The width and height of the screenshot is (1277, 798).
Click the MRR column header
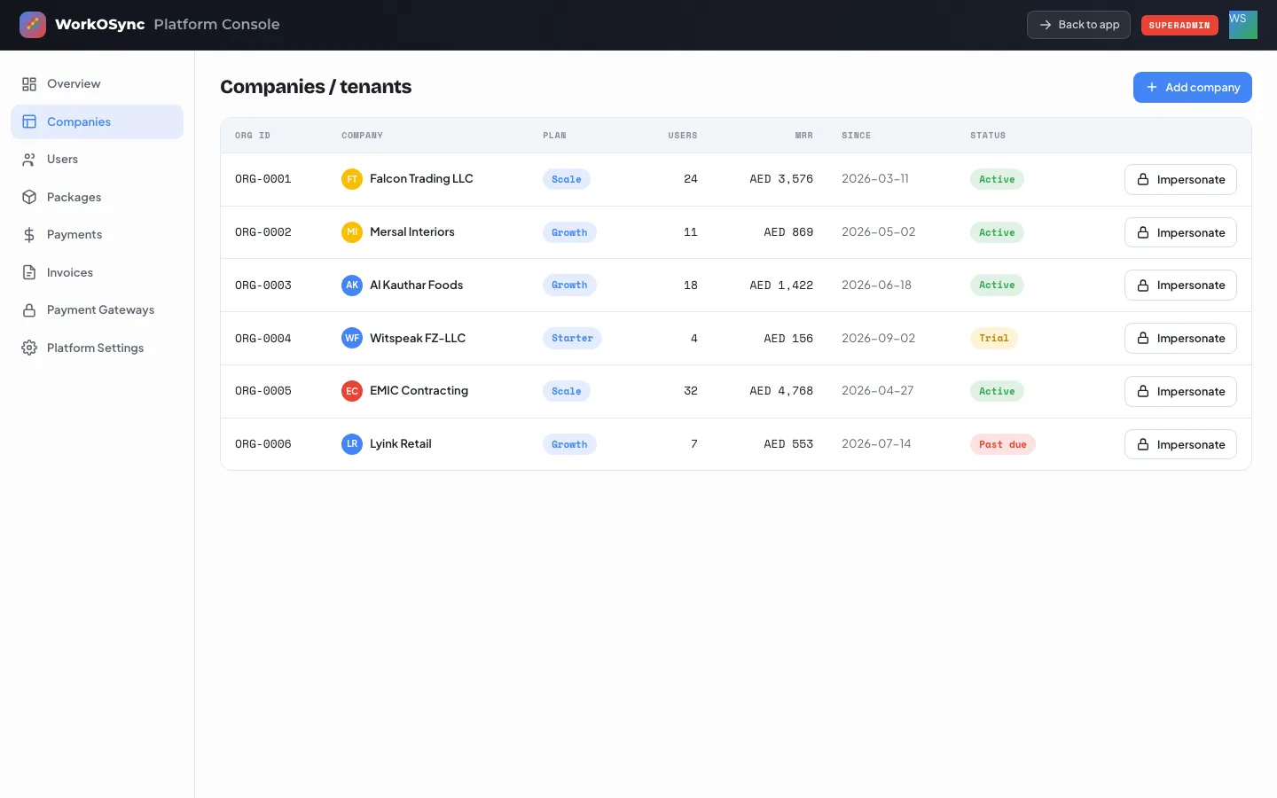(x=804, y=136)
